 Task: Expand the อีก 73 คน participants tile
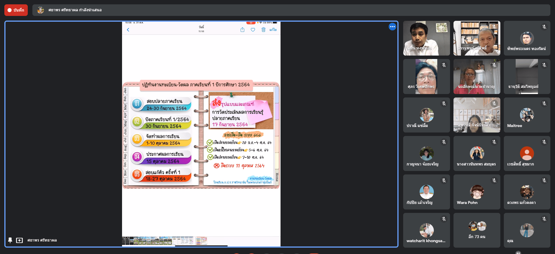pyautogui.click(x=477, y=230)
